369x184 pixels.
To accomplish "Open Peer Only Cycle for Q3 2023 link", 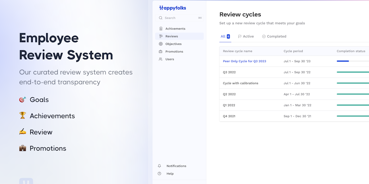I will (x=245, y=61).
